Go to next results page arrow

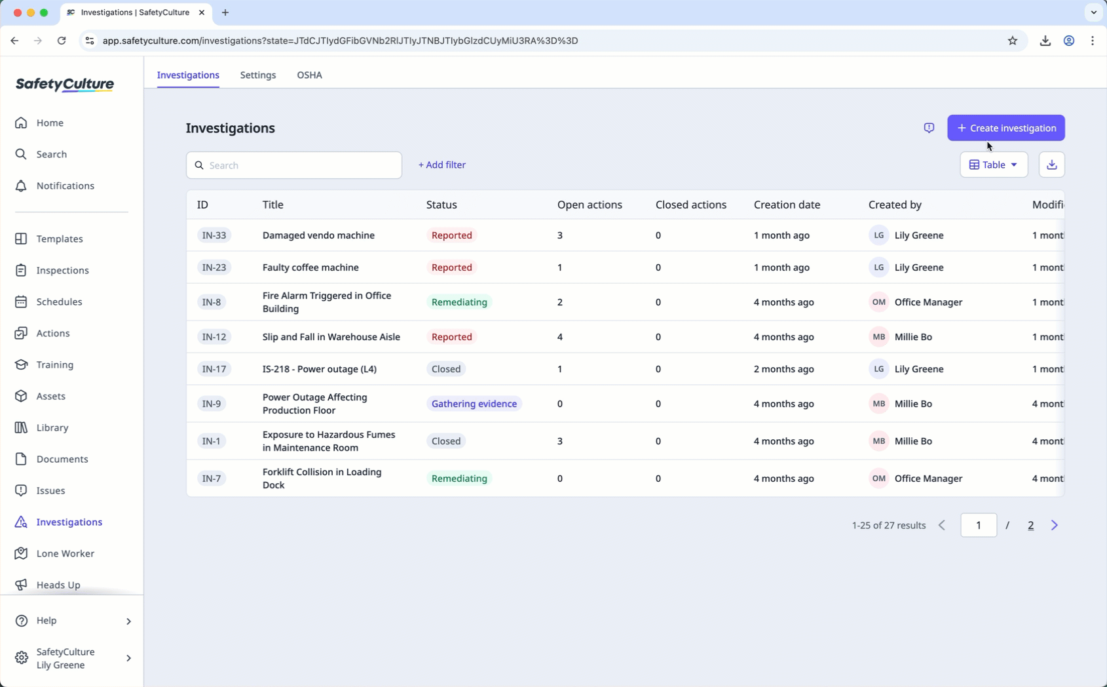click(x=1055, y=525)
